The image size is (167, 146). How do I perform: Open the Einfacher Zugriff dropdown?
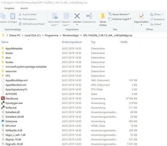[120, 19]
